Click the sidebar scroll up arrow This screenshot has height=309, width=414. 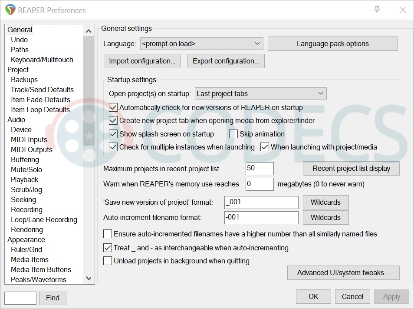pyautogui.click(x=89, y=31)
